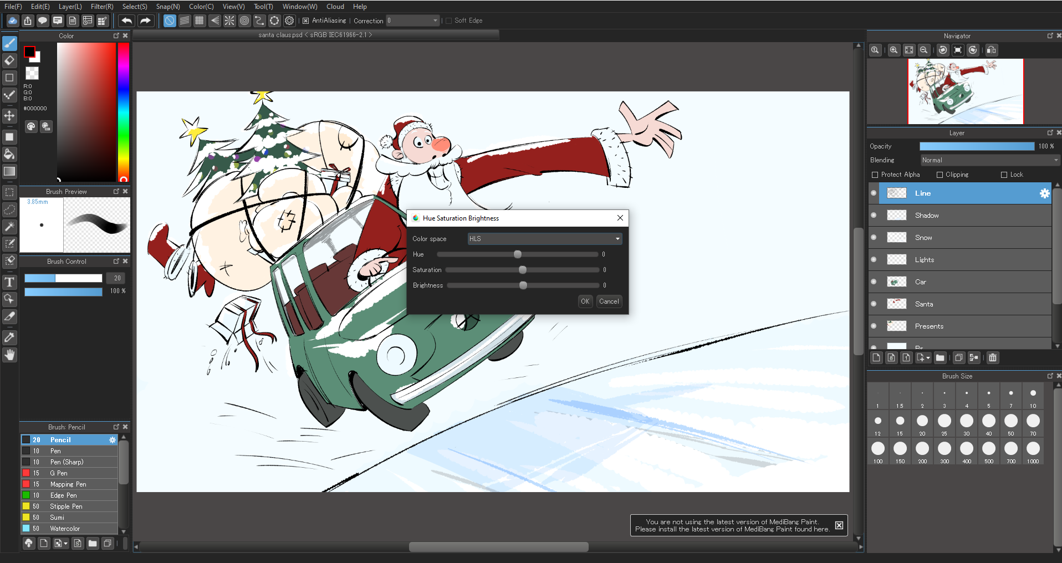1062x563 pixels.
Task: Select the Gradient tool
Action: 9,171
